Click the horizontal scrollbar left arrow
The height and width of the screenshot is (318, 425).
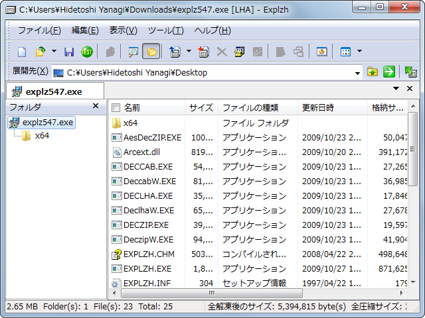(114, 293)
